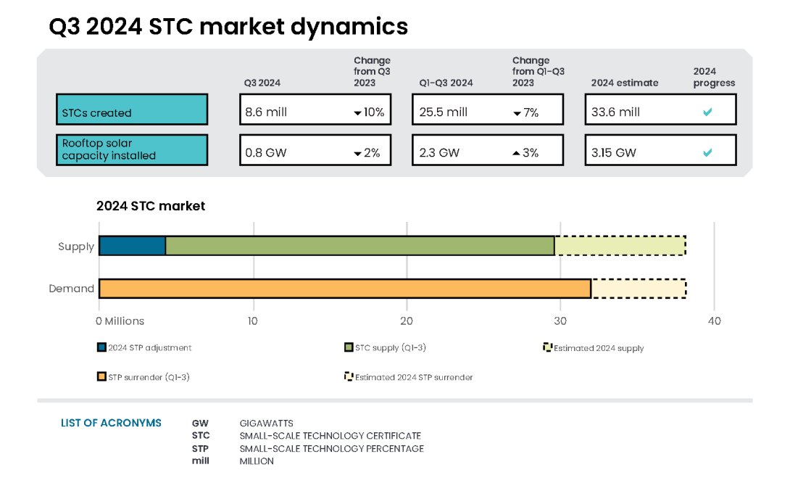Viewport: 790px width, 483px height.
Task: Click the Rooftop solar capacity installed label box
Action: (x=132, y=149)
